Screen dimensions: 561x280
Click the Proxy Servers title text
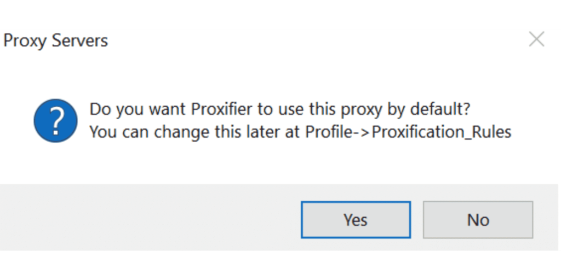55,40
